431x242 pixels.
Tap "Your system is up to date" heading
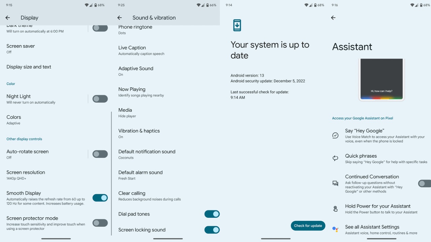[x=270, y=50]
